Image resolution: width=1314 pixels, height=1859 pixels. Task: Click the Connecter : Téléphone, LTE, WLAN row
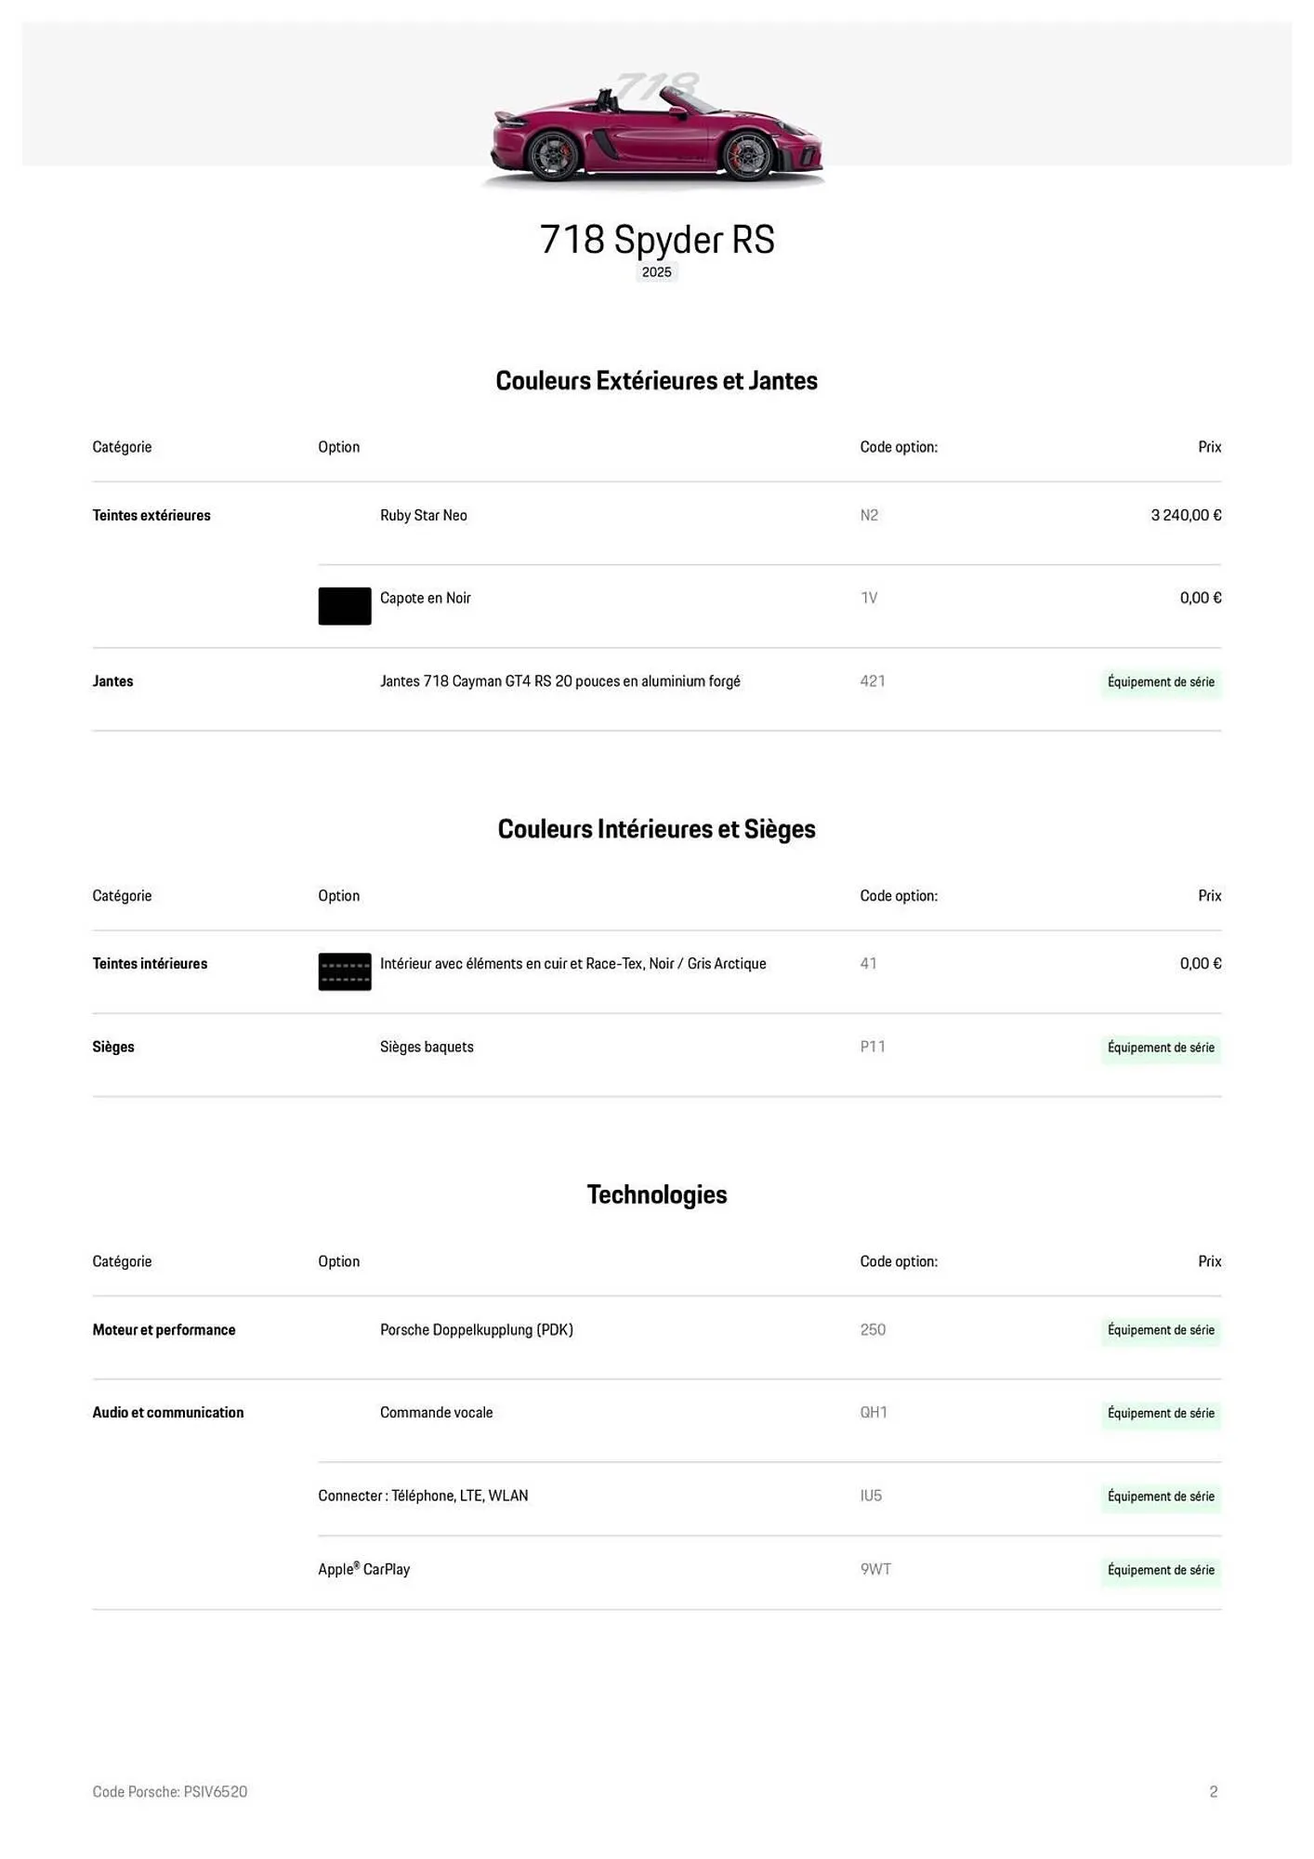pyautogui.click(x=423, y=1496)
